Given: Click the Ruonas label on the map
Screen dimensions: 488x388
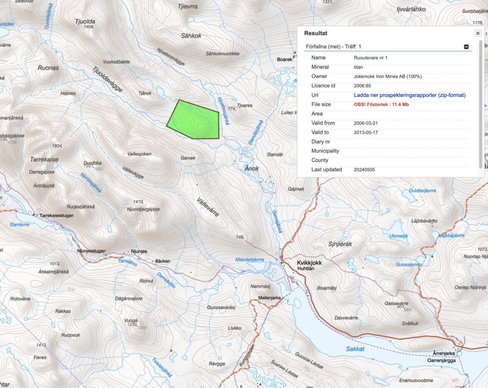Looking at the screenshot, I should [48, 68].
